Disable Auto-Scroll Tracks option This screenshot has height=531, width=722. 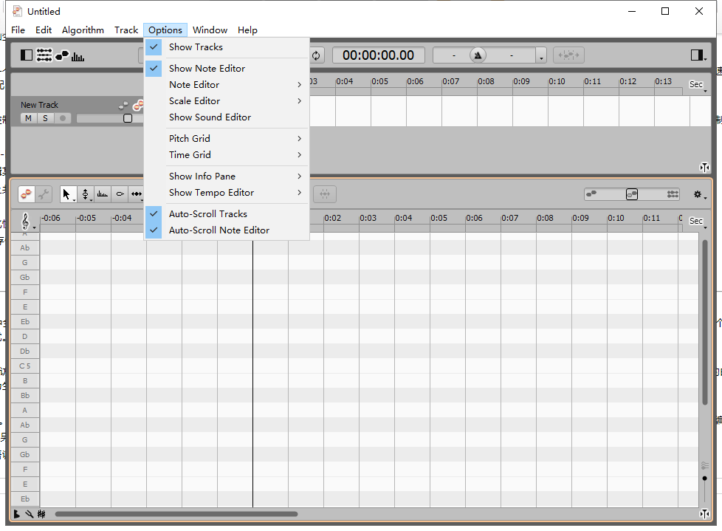[227, 213]
